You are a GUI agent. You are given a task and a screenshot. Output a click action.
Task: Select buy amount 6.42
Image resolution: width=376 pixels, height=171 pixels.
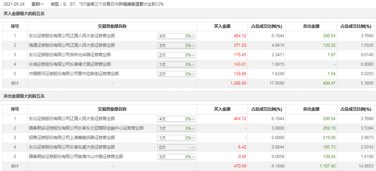click(x=242, y=147)
